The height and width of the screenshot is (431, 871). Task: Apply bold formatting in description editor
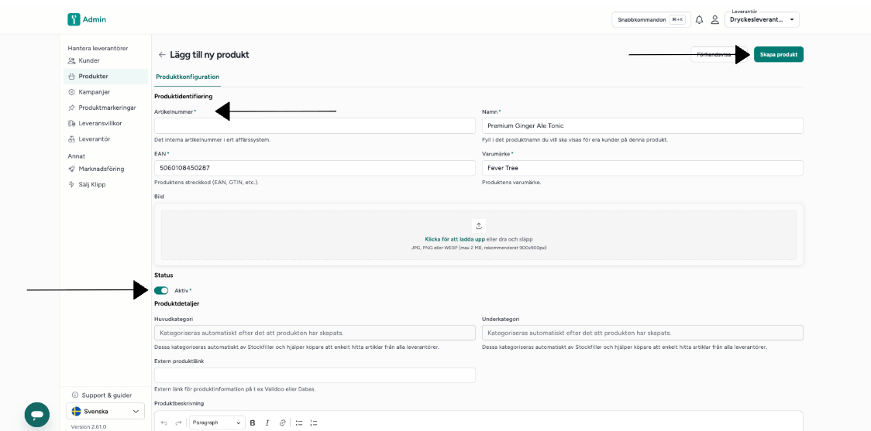point(253,422)
